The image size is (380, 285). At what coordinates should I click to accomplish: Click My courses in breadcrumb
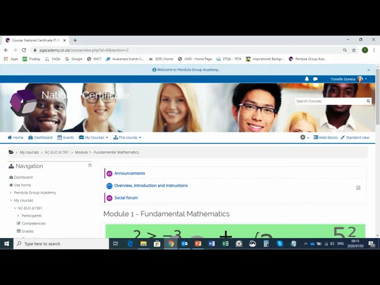tap(29, 152)
